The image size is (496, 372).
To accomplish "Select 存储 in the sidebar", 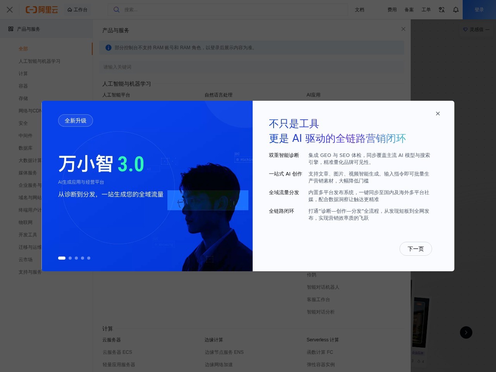I will click(x=23, y=98).
